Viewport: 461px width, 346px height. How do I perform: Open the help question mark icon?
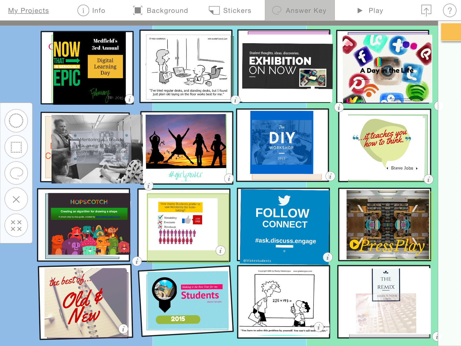click(x=449, y=11)
